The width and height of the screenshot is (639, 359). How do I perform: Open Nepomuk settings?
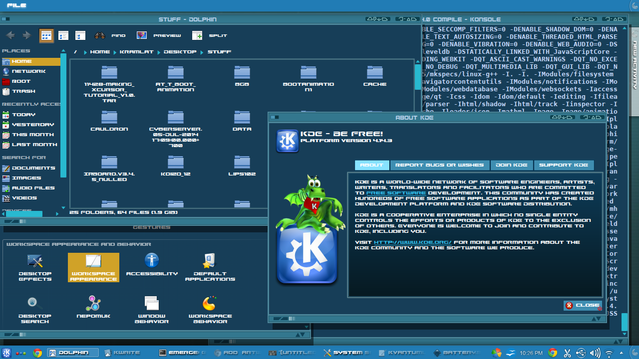(x=93, y=307)
